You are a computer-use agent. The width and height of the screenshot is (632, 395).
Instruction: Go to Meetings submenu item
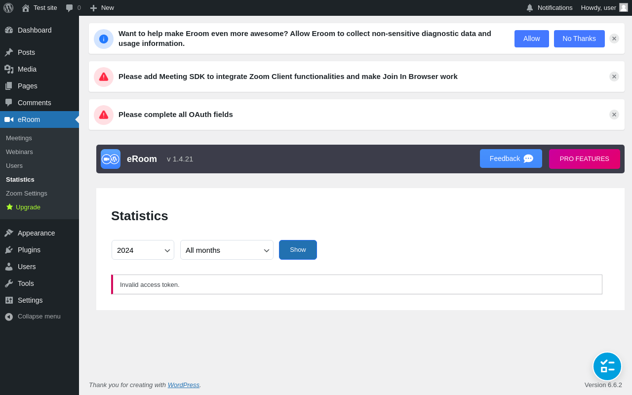pos(19,138)
